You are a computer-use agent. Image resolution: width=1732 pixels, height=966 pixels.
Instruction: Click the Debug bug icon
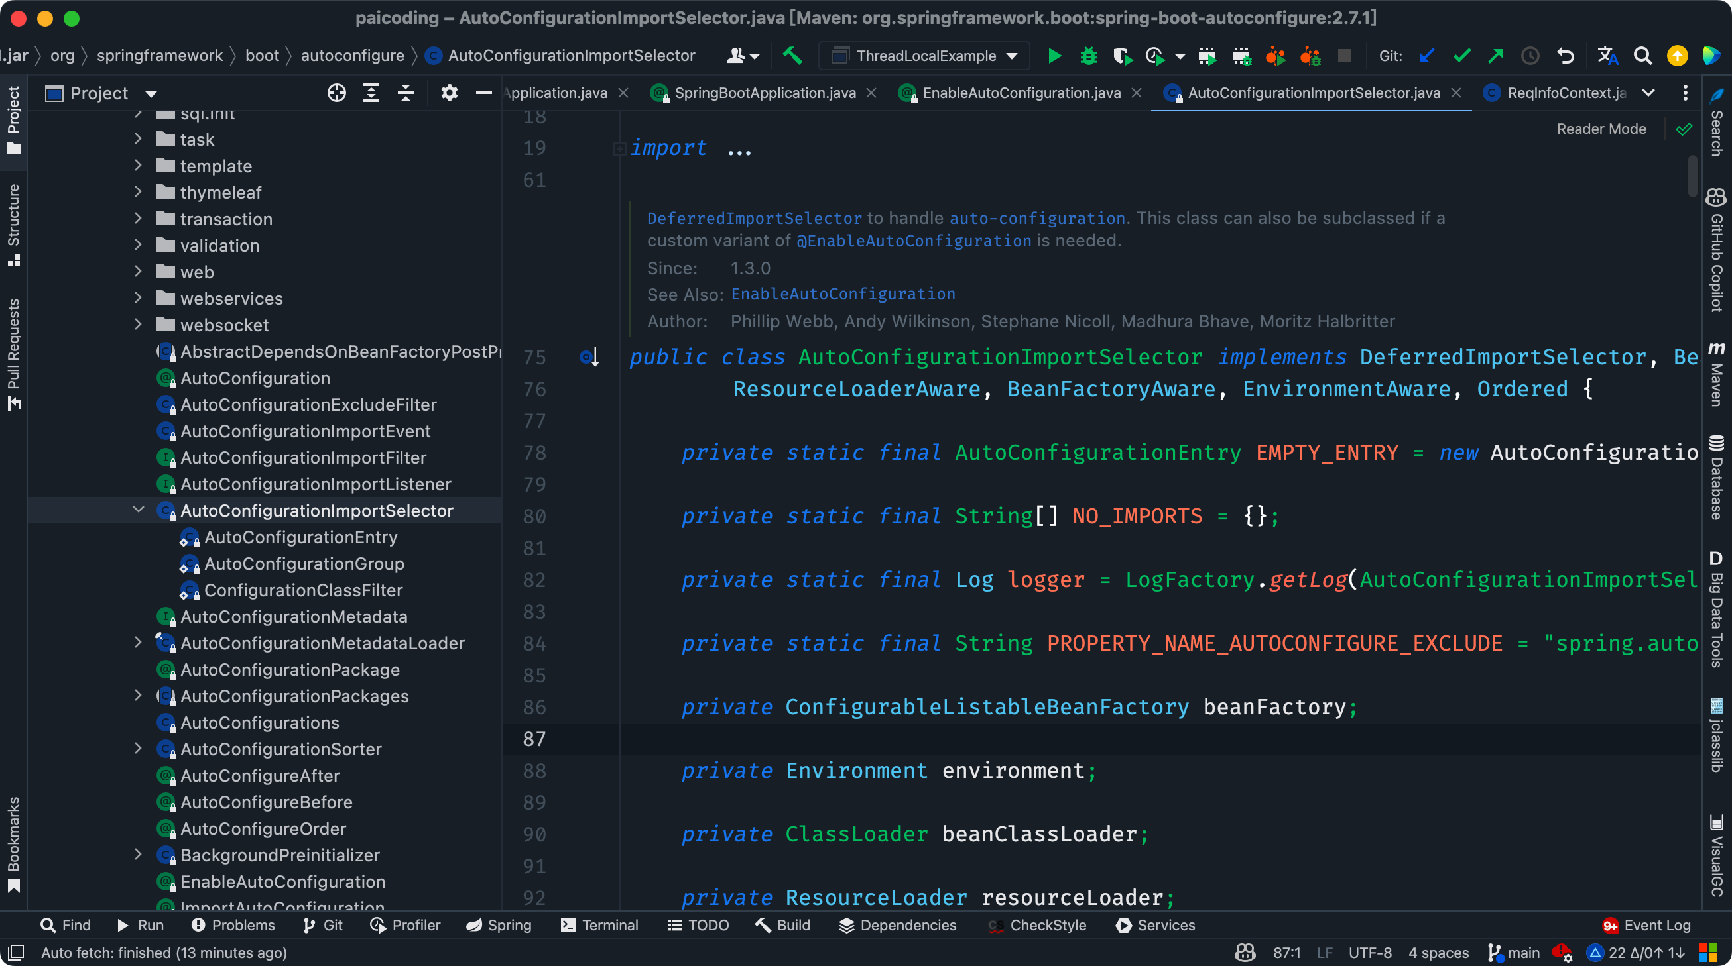(1088, 56)
